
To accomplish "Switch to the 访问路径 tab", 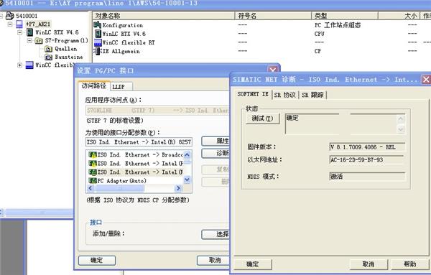I will coord(93,85).
